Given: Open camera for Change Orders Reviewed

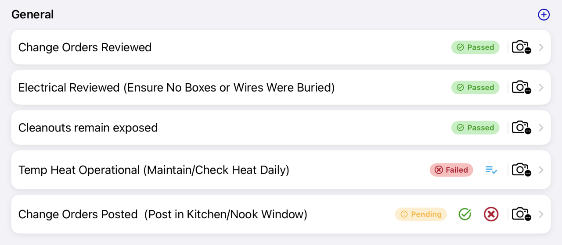Looking at the screenshot, I should [521, 47].
